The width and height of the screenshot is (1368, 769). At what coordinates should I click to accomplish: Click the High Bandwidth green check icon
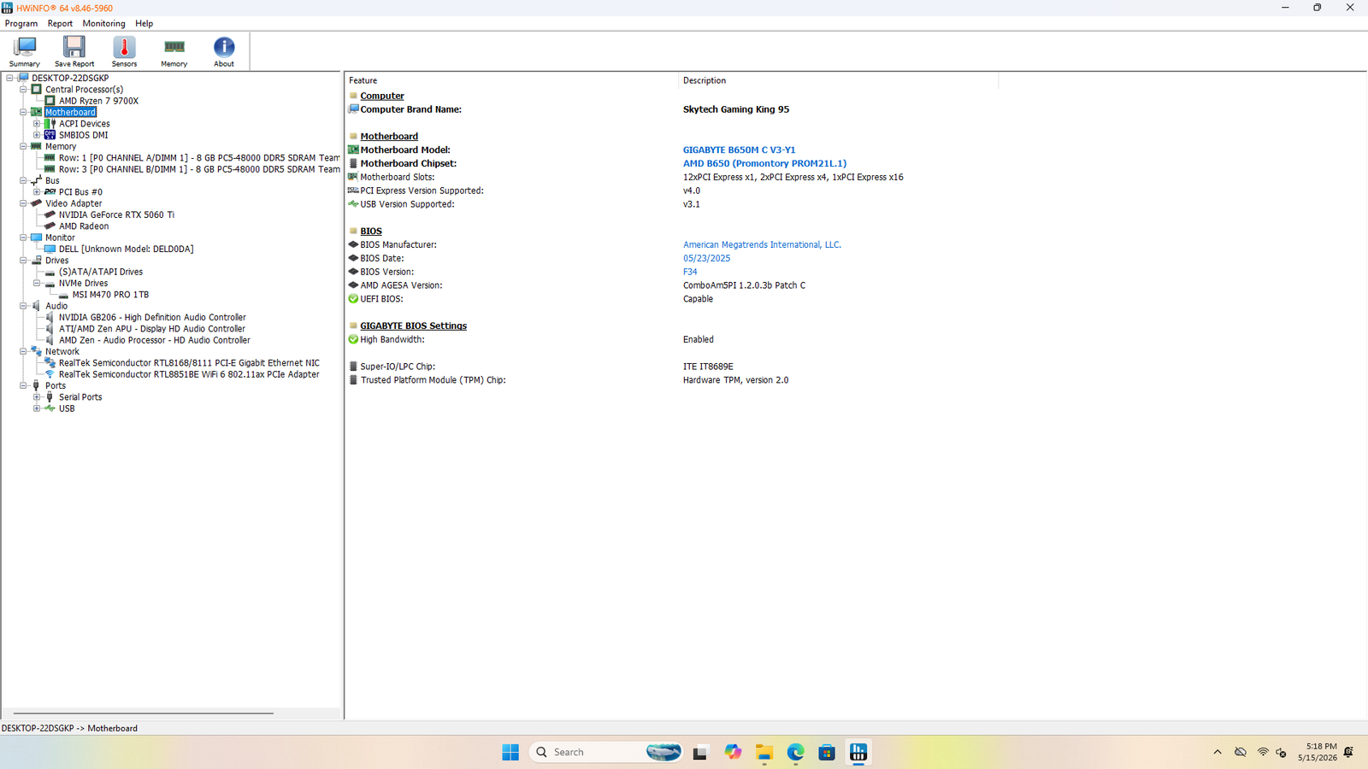pyautogui.click(x=353, y=339)
